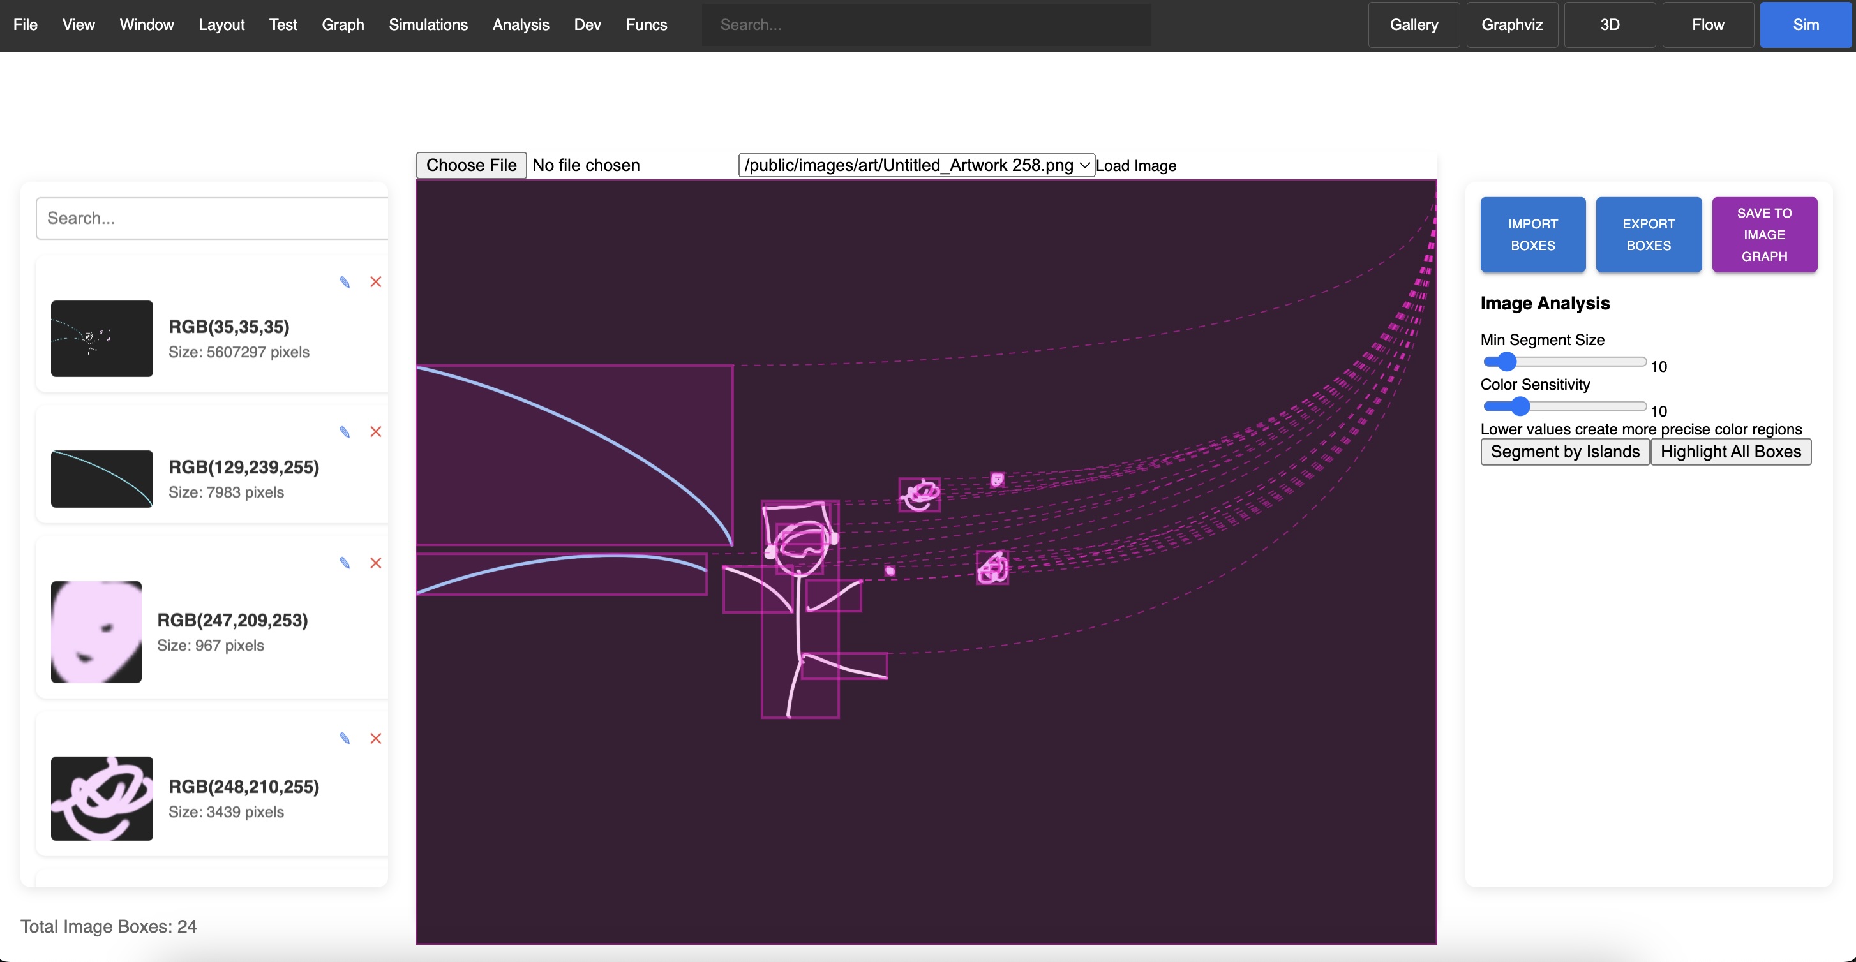Select the RGB(248,210,255) scribble thumbnail
Screen dimensions: 1856x962
click(101, 798)
